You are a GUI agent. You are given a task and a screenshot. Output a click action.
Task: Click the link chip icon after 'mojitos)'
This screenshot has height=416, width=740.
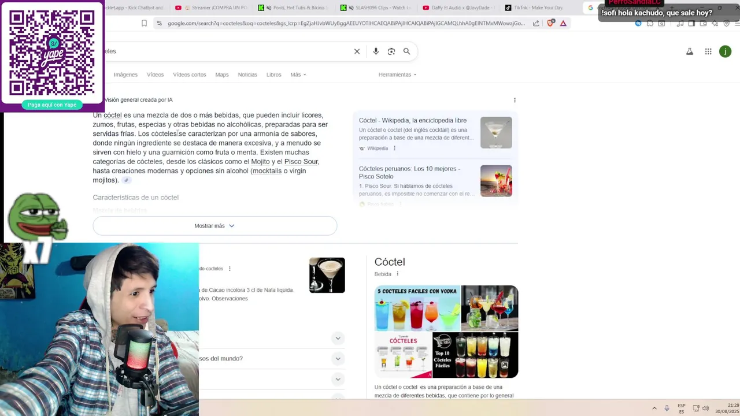pos(126,180)
